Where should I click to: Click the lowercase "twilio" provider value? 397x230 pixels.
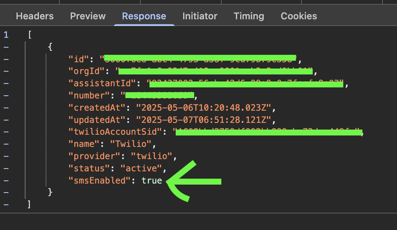click(152, 156)
